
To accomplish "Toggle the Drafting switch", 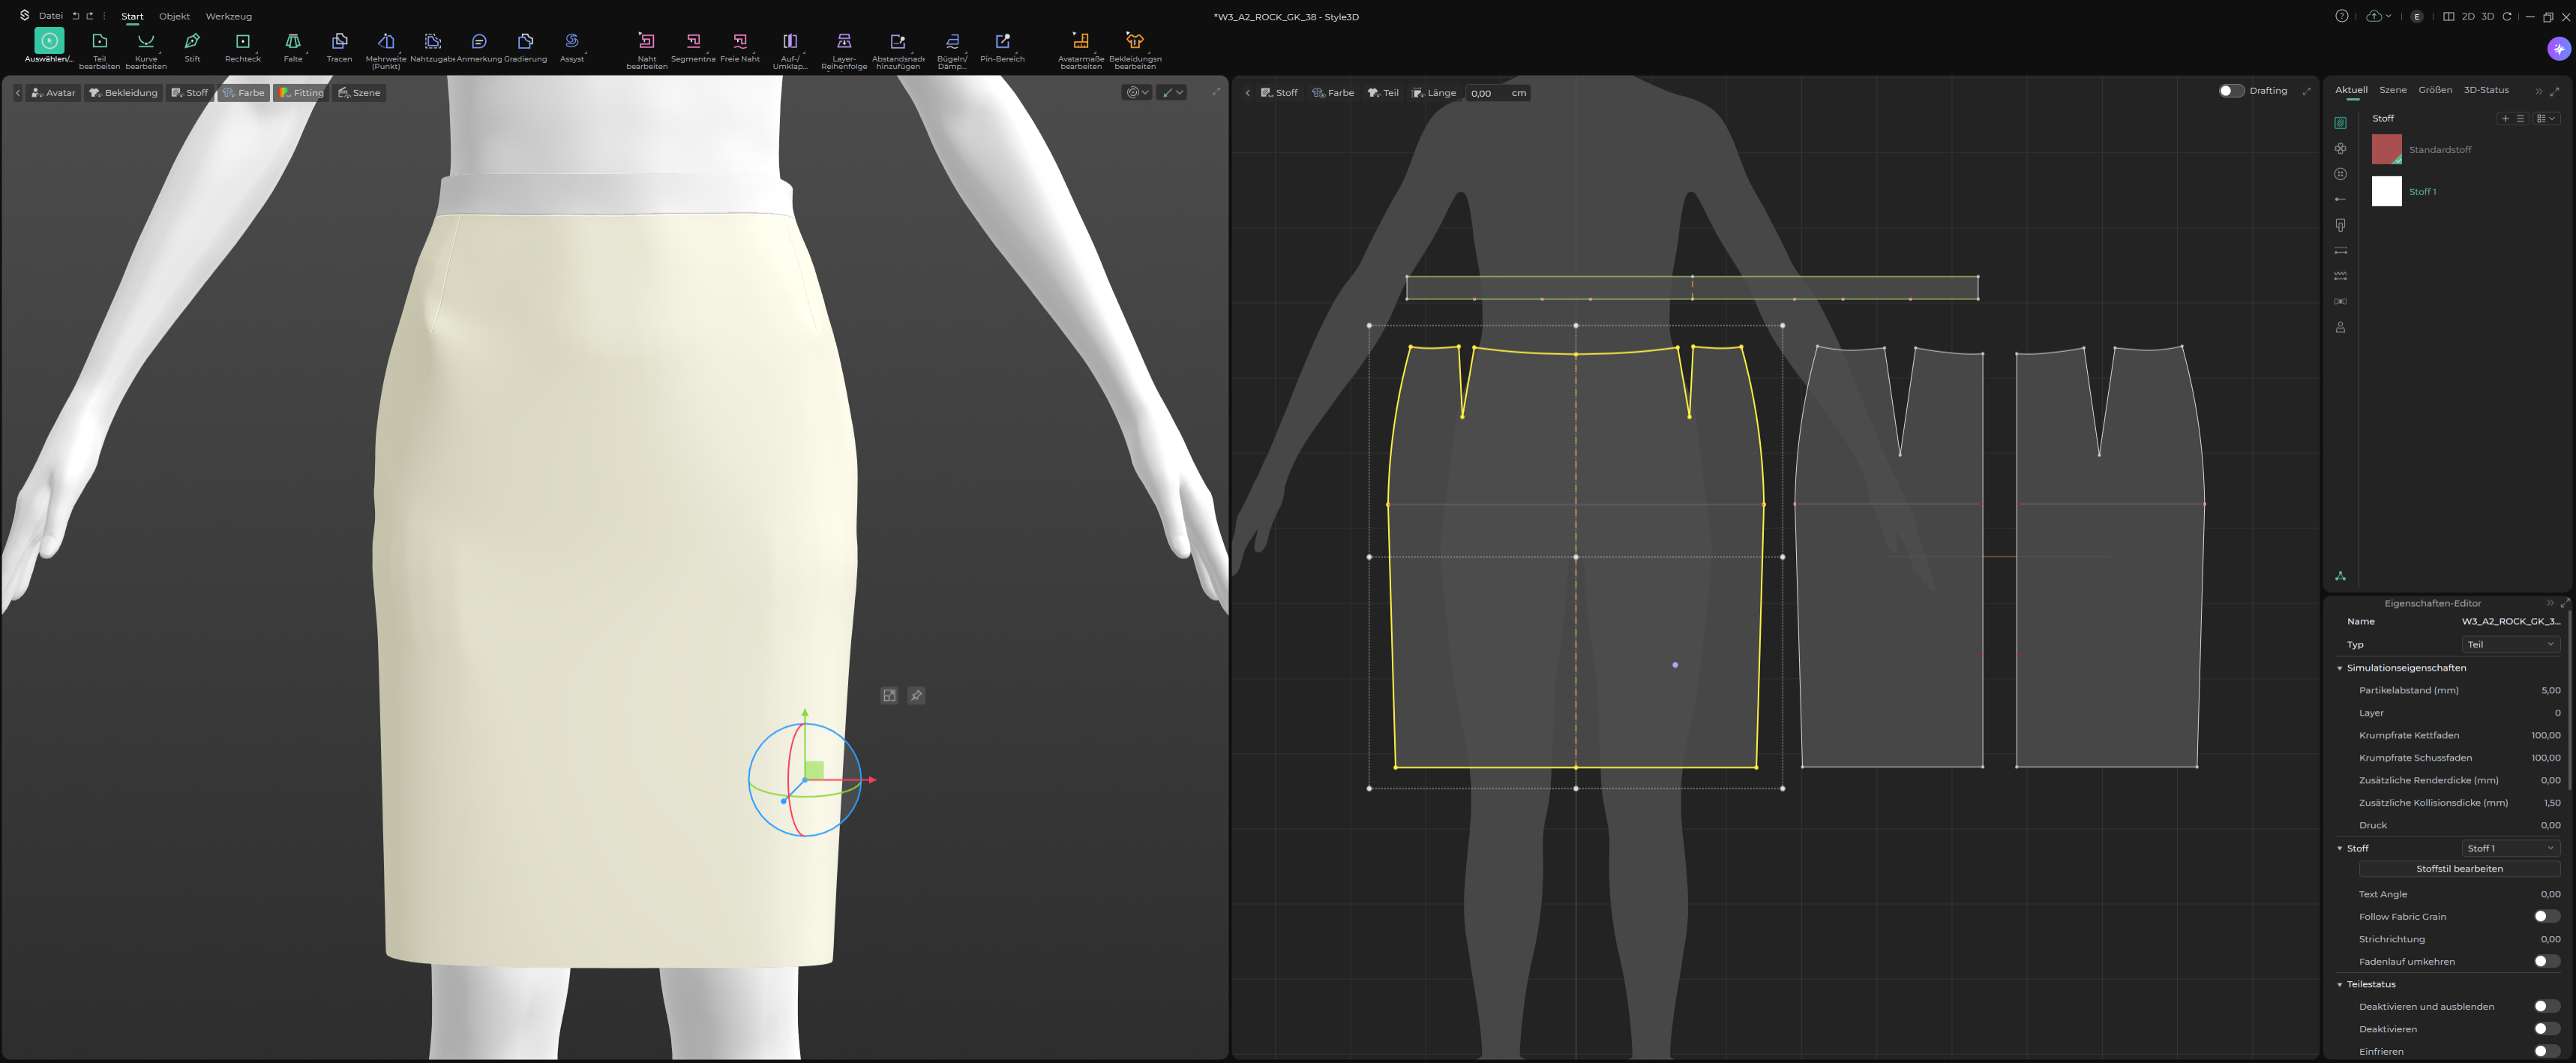I will click(2231, 91).
